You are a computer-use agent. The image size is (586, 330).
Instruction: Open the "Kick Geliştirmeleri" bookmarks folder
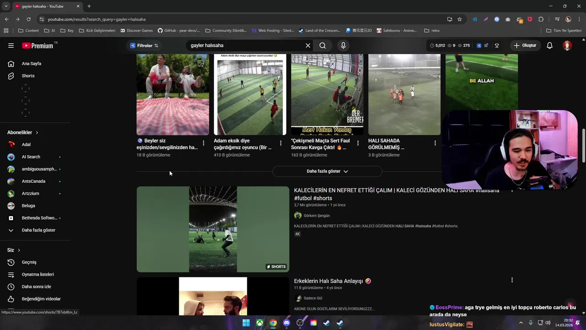point(97,31)
